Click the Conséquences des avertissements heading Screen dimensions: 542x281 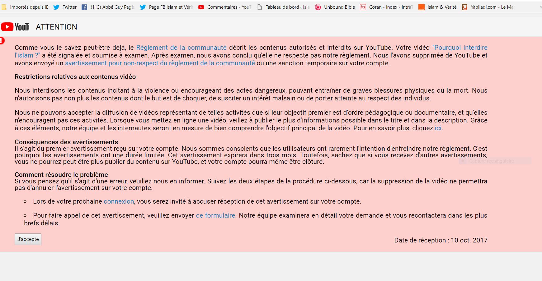coord(66,142)
